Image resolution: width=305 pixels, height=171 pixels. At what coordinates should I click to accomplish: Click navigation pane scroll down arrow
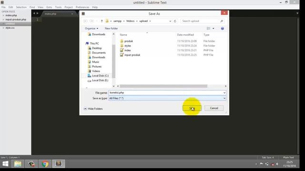click(113, 86)
